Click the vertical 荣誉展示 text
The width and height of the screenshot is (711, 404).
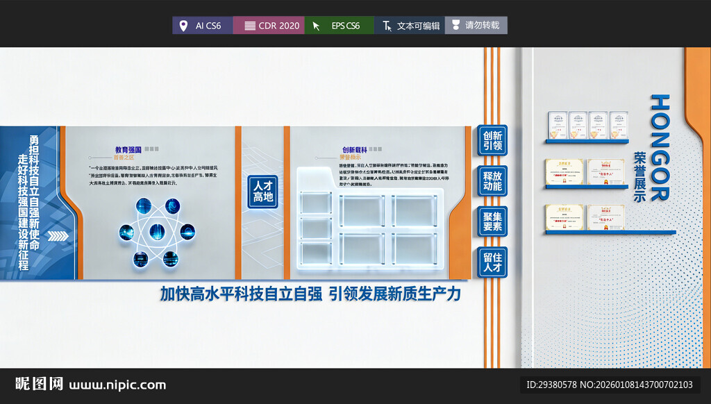[639, 177]
